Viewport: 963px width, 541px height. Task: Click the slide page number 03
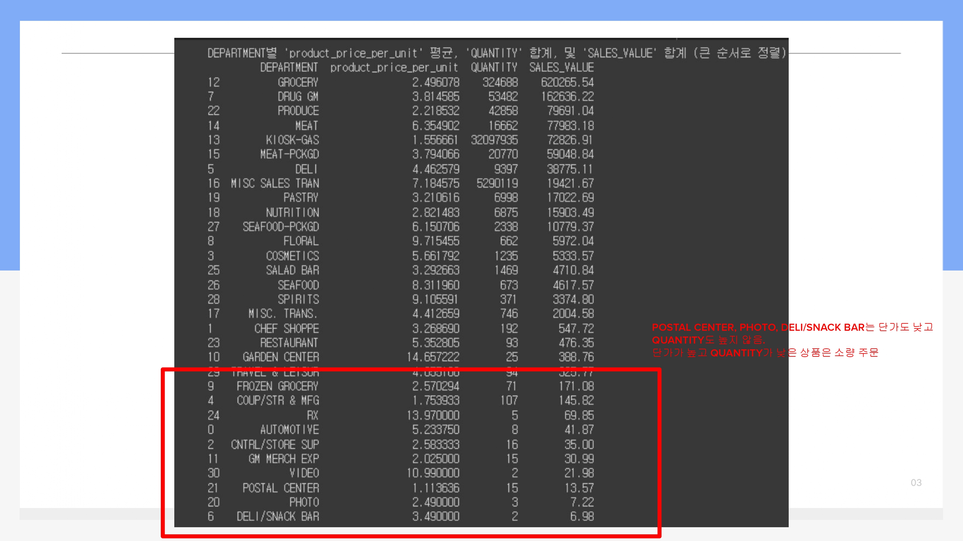915,482
